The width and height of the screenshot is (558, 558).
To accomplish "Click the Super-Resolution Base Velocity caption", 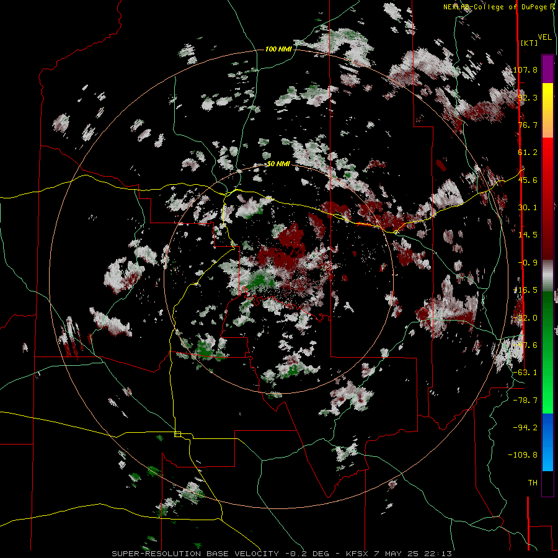I will tap(195, 554).
